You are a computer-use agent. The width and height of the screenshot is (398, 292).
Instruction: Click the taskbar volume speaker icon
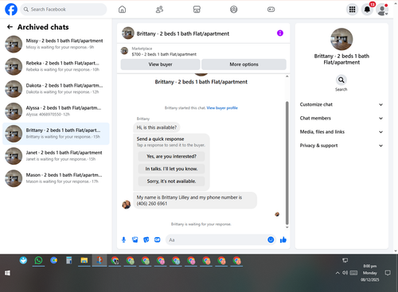point(345,273)
